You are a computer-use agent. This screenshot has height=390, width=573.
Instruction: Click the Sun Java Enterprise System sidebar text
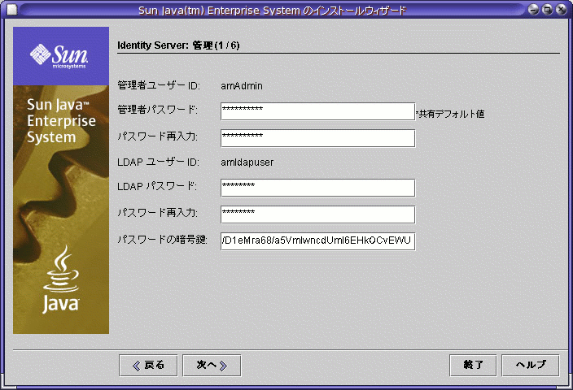[61, 121]
